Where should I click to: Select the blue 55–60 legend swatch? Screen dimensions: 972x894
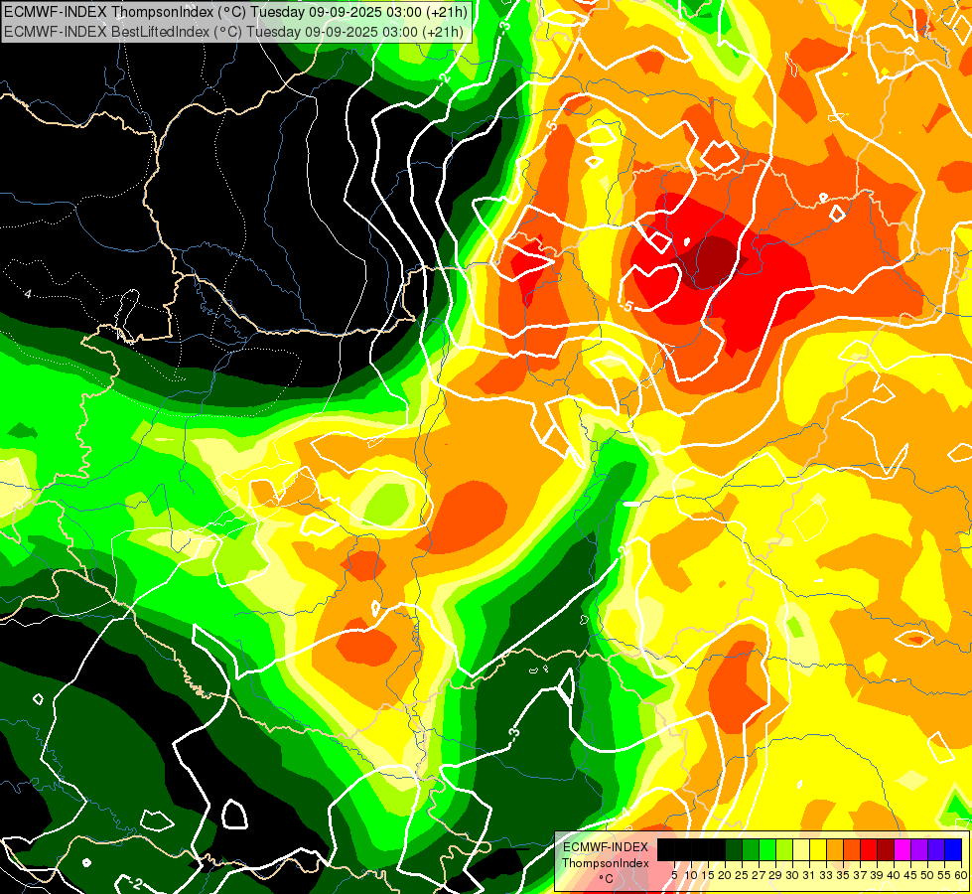click(x=953, y=849)
